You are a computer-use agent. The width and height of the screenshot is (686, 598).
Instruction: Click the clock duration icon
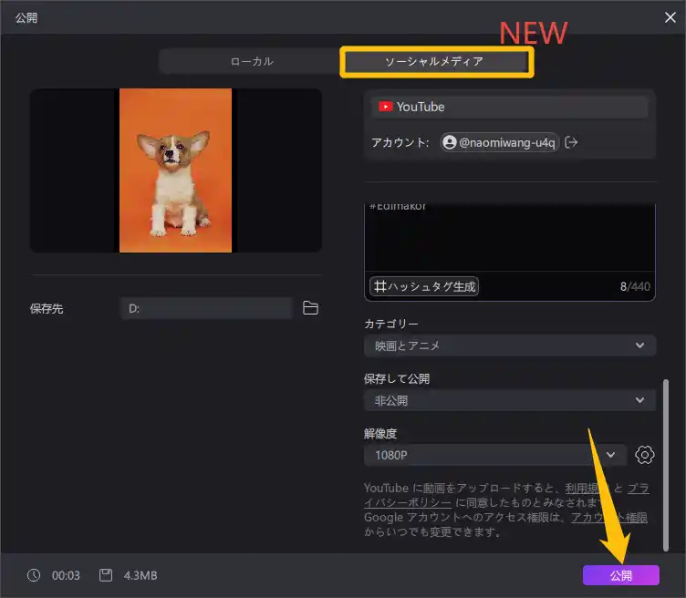pyautogui.click(x=34, y=575)
